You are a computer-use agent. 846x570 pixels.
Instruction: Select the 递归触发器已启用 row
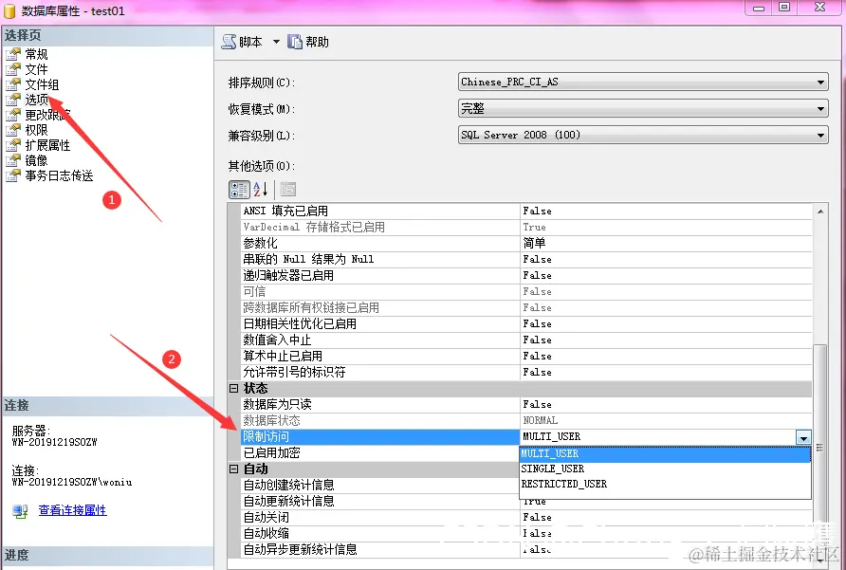point(526,275)
